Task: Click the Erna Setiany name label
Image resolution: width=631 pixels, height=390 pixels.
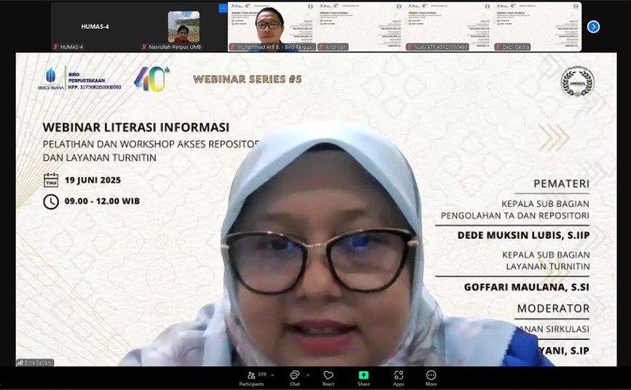Action: coord(39,362)
